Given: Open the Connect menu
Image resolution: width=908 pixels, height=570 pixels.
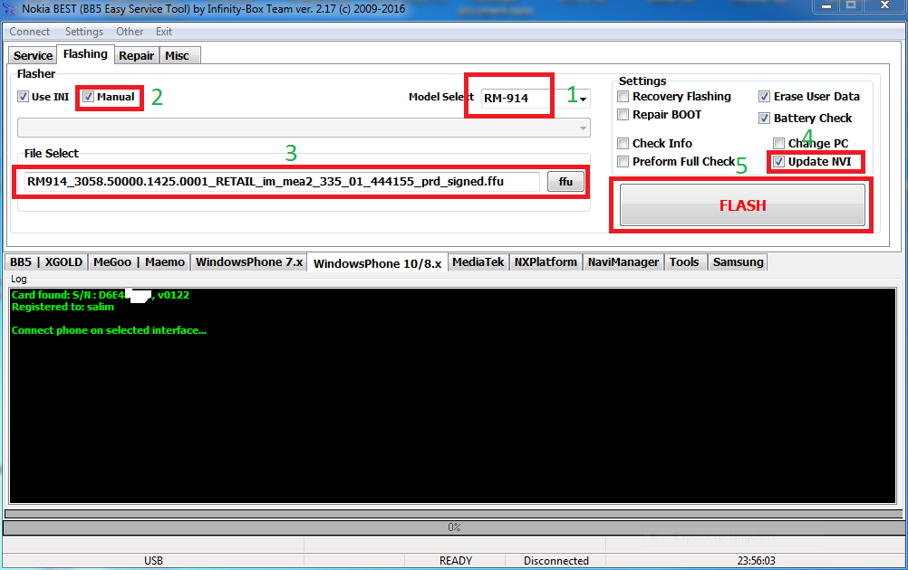Looking at the screenshot, I should pos(30,32).
